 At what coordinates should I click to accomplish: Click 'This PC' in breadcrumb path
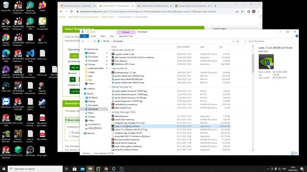tap(106, 42)
